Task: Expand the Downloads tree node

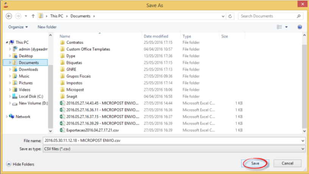Action: pyautogui.click(x=10, y=69)
